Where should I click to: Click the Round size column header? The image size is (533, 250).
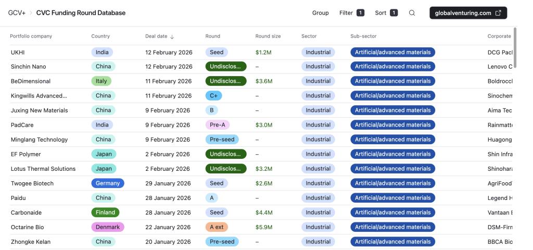pos(268,36)
